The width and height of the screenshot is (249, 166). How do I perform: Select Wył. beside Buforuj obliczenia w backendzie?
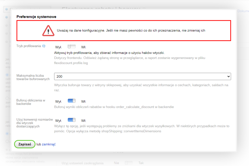pyautogui.click(x=58, y=101)
